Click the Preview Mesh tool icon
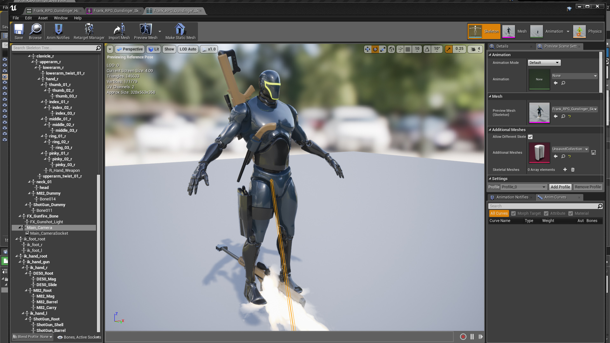 [x=145, y=31]
